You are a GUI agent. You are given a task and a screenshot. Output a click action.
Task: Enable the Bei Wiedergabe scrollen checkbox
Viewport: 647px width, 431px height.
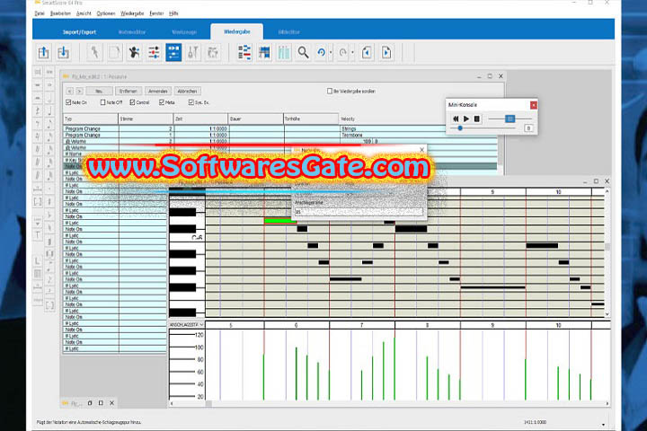click(330, 92)
